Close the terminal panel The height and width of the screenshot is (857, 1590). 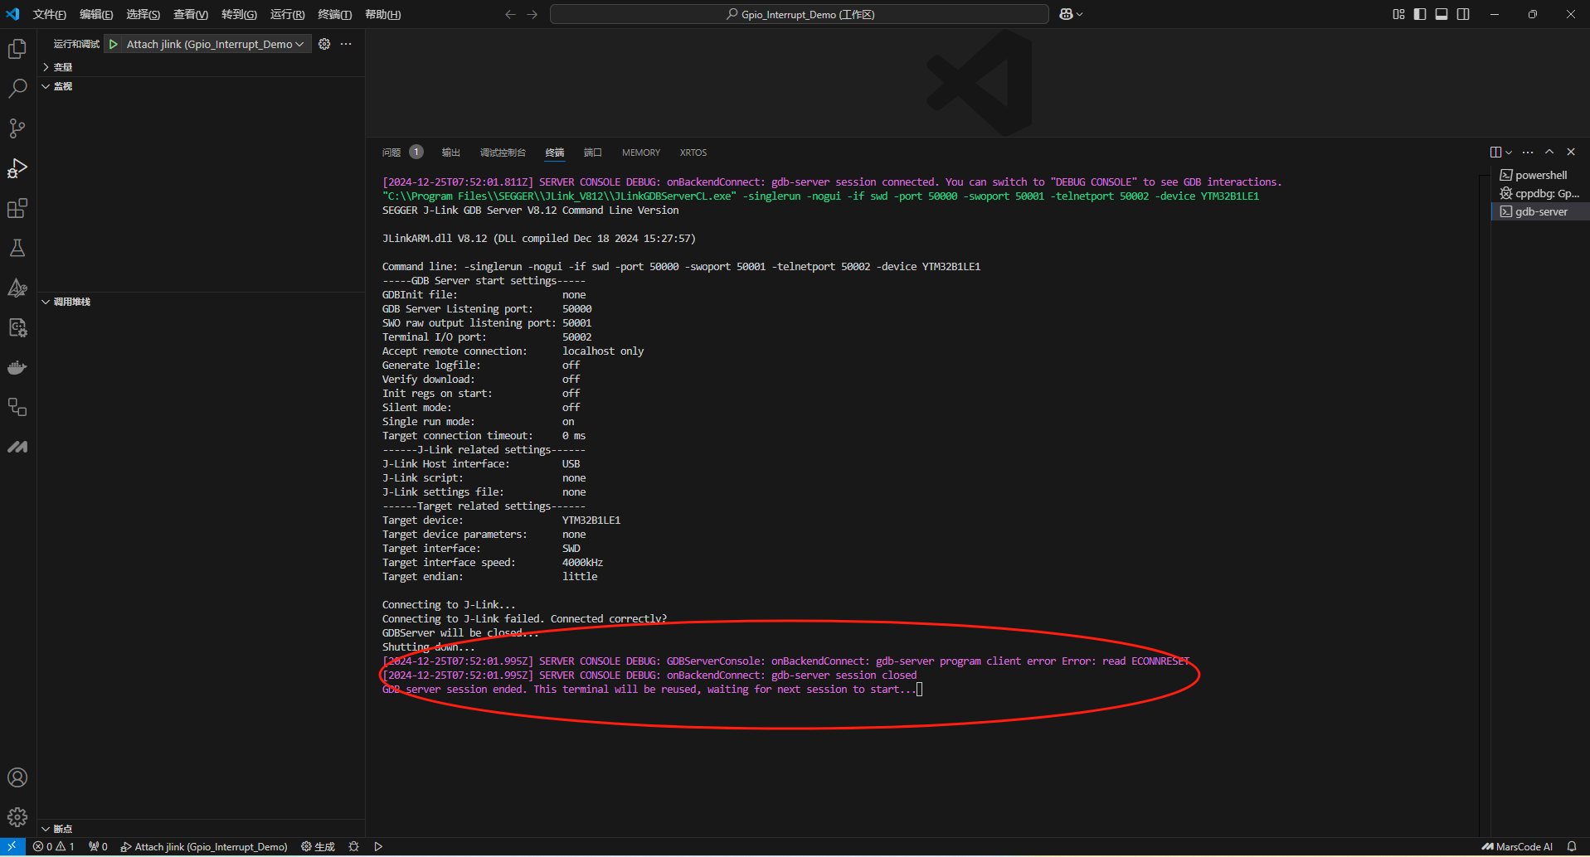pyautogui.click(x=1571, y=152)
